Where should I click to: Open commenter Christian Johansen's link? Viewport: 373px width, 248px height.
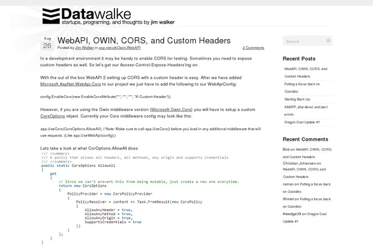point(299,163)
